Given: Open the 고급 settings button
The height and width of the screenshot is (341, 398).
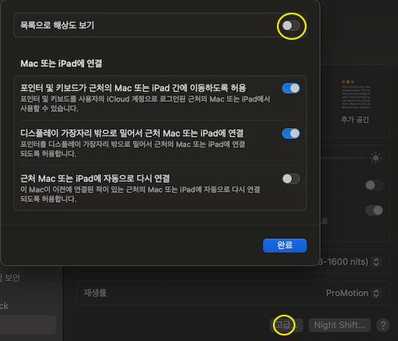Looking at the screenshot, I should pyautogui.click(x=287, y=325).
